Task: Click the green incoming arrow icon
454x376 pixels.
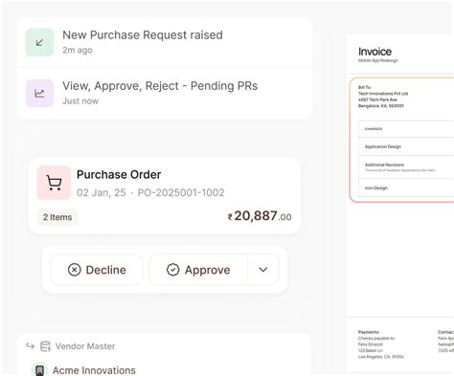Action: (39, 42)
